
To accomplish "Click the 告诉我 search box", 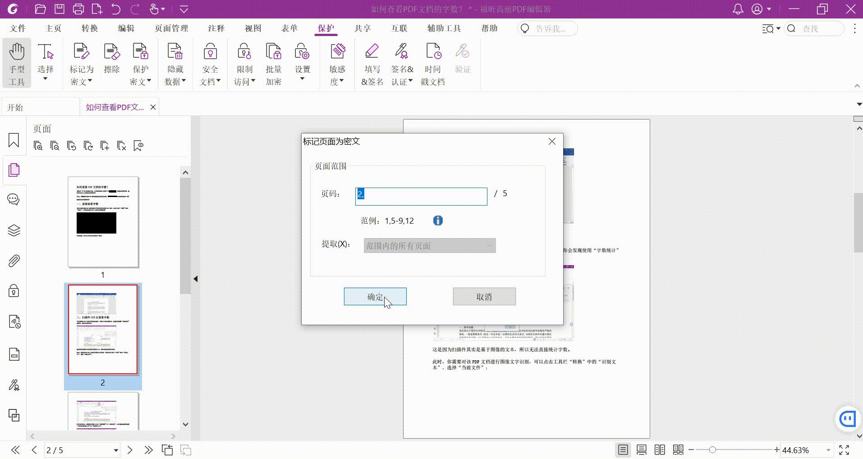I will (548, 29).
